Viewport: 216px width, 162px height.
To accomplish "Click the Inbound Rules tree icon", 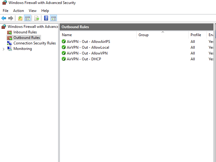I will click(9, 32).
